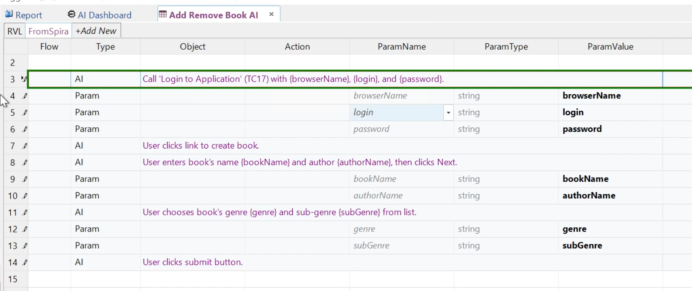Image resolution: width=692 pixels, height=291 pixels.
Task: Open the Report tab
Action: pyautogui.click(x=28, y=15)
